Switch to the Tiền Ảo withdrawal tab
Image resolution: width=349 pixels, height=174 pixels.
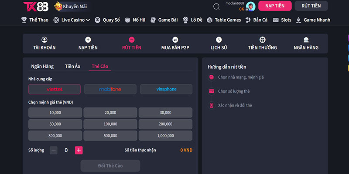coord(72,66)
